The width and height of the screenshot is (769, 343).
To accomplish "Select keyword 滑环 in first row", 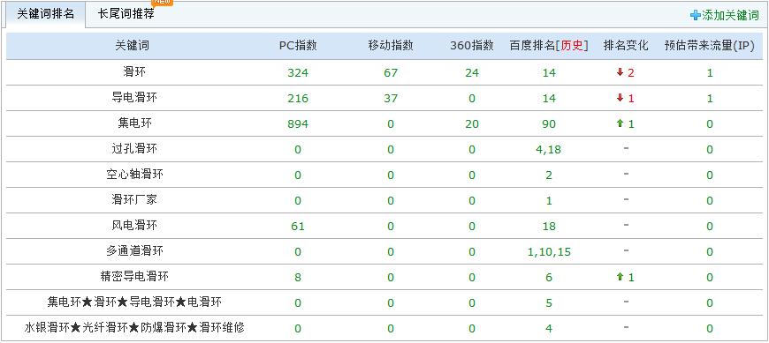I will coord(134,72).
